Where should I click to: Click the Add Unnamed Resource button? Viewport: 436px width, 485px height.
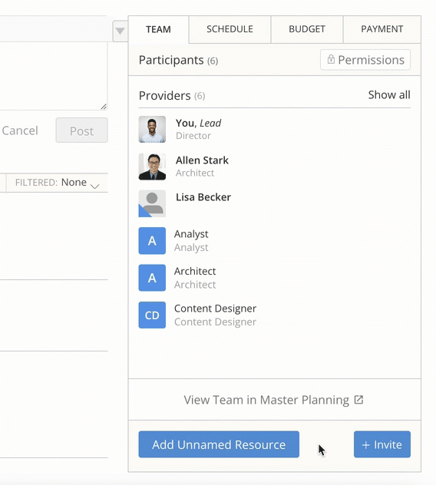click(x=219, y=444)
